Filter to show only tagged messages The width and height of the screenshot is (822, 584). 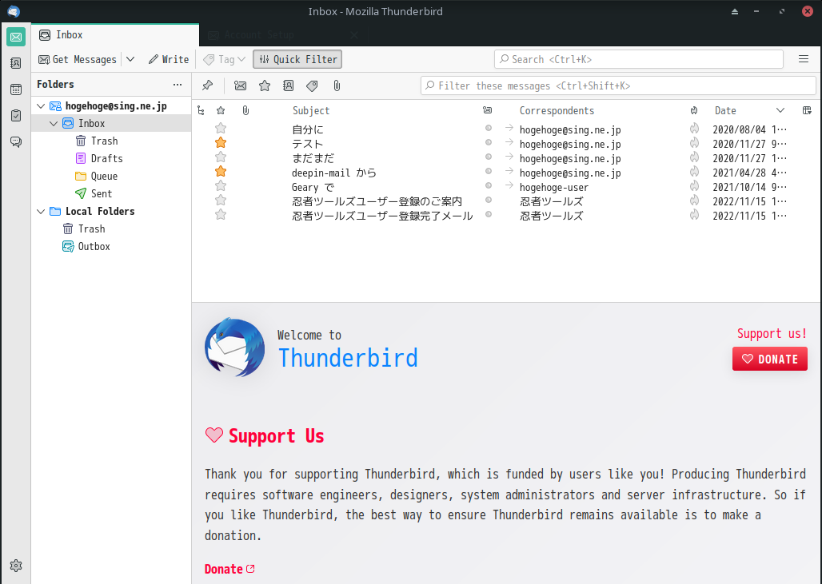[x=312, y=85]
